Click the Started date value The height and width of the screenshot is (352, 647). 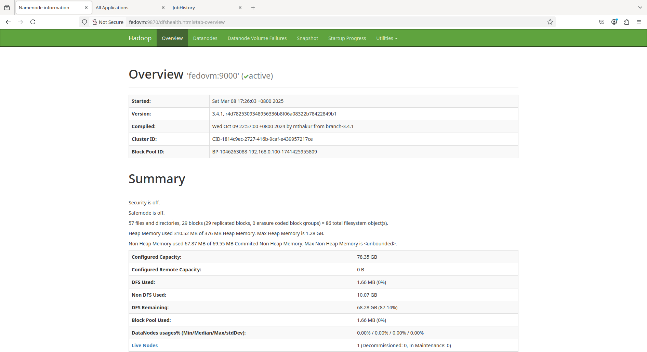(248, 101)
